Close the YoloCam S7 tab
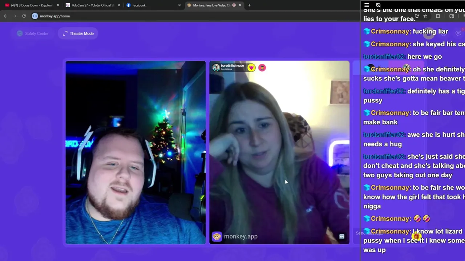Screen dimensions: 465x261 [118, 5]
